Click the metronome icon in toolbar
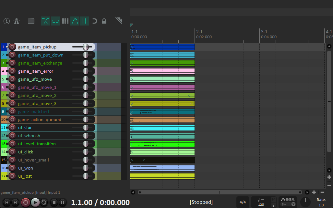333x208 pixels. click(x=17, y=21)
